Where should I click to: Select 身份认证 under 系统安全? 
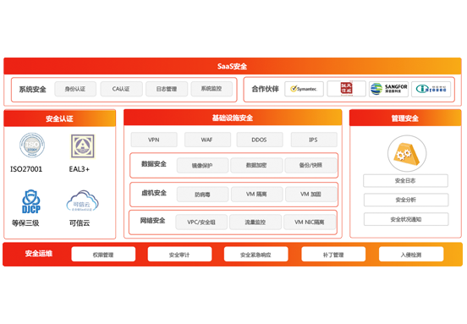point(75,89)
